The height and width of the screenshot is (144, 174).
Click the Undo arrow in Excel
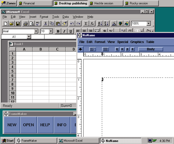point(72,23)
